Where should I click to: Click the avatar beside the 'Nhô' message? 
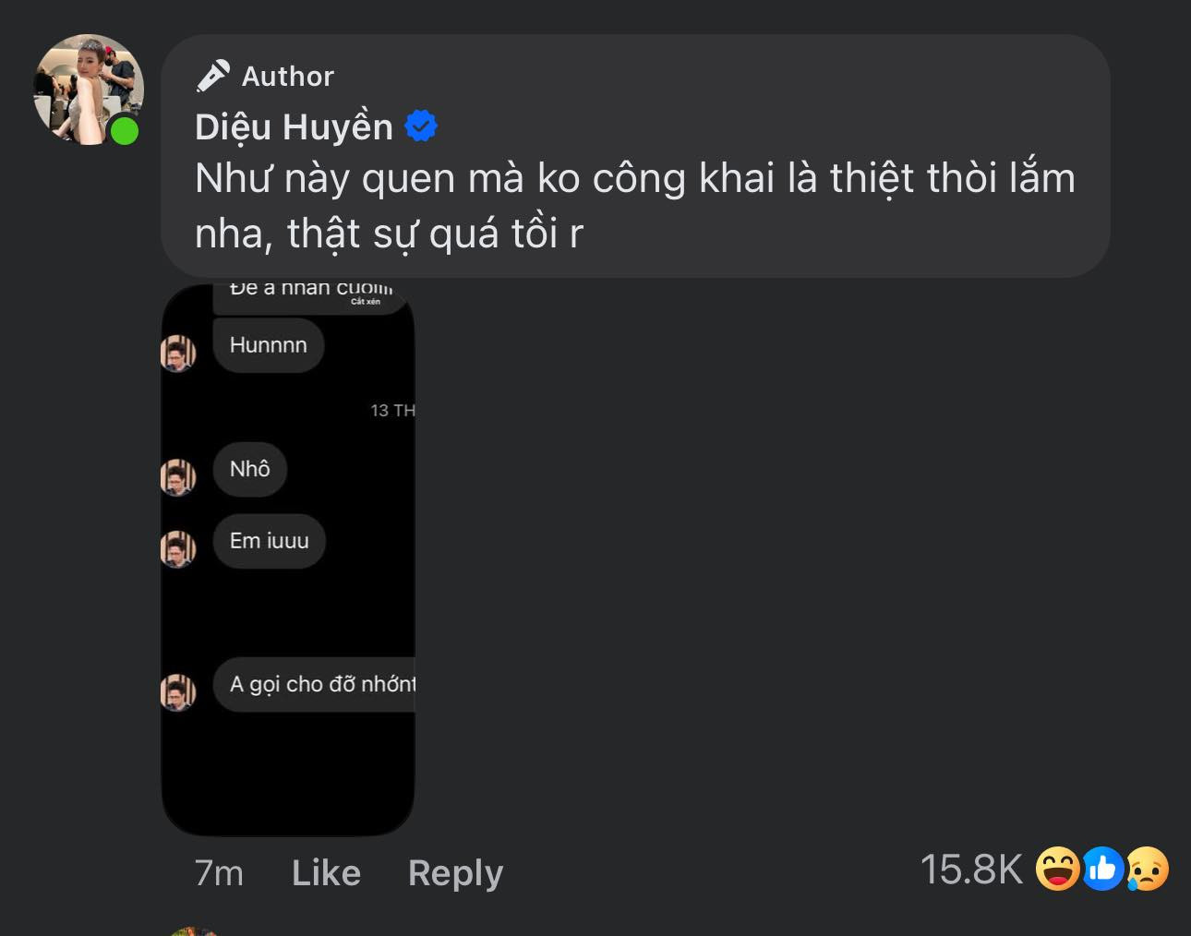coord(178,477)
